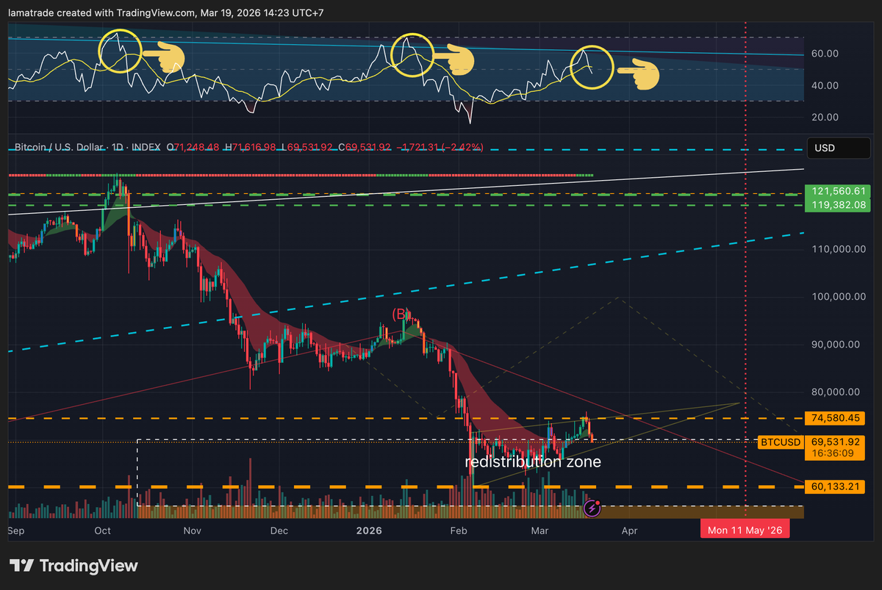Viewport: 882px width, 590px height.
Task: Click the Apr time axis label
Action: (630, 530)
